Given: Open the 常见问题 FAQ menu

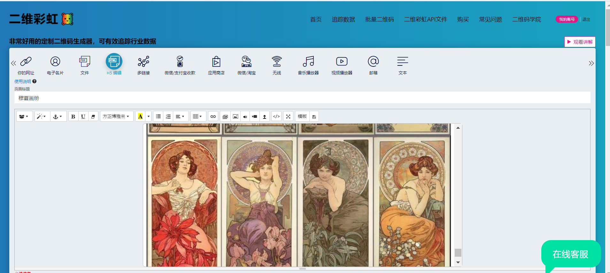Looking at the screenshot, I should (x=490, y=19).
